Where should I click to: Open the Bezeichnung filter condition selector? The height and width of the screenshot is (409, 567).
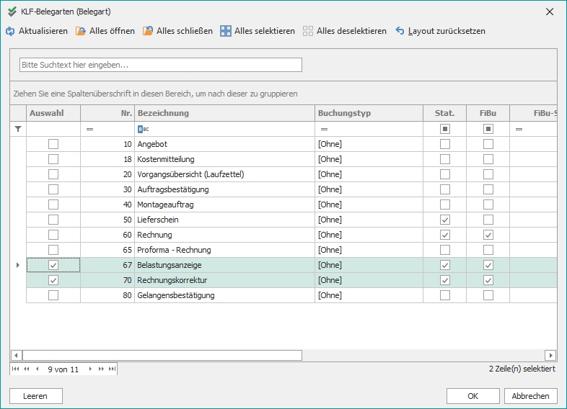(x=141, y=129)
